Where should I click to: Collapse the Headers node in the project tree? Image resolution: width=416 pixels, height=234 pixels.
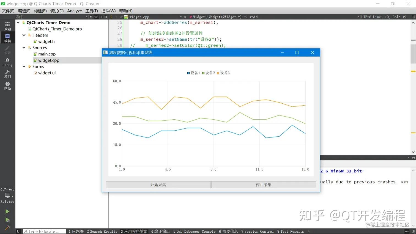[24, 35]
